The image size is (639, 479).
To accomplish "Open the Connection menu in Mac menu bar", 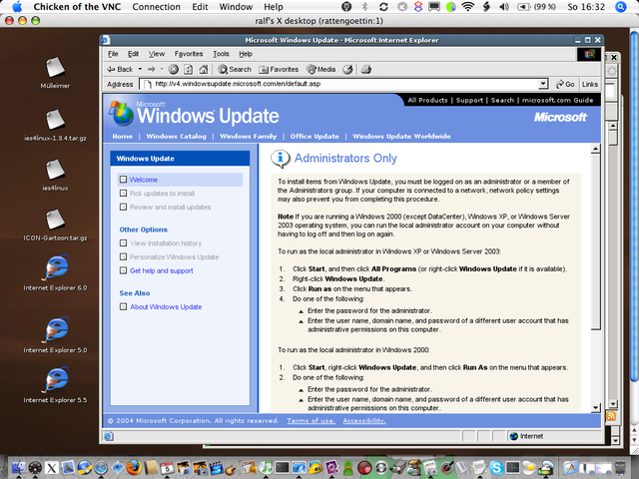I will click(156, 7).
